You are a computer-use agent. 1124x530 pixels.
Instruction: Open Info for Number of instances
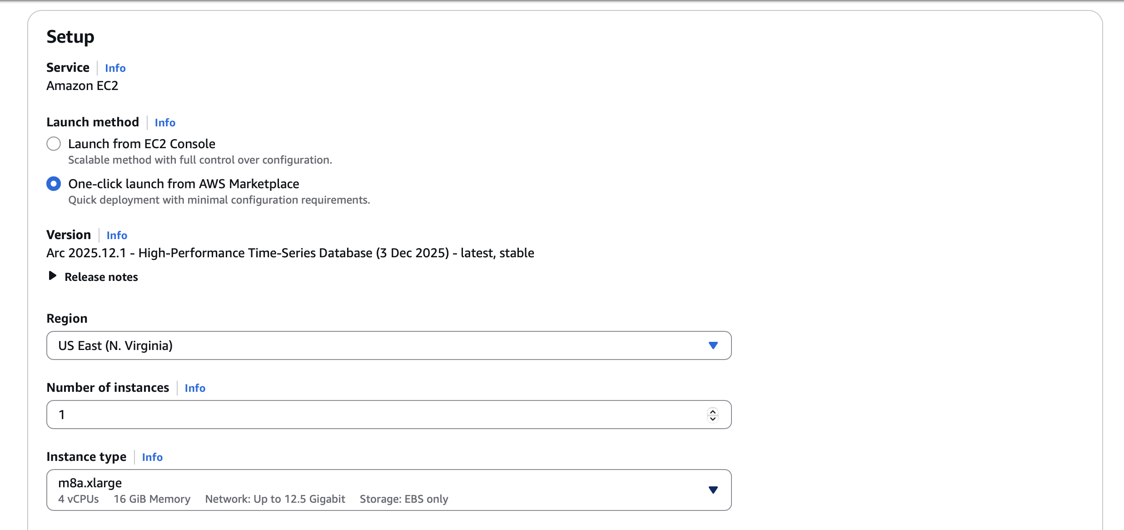[194, 388]
